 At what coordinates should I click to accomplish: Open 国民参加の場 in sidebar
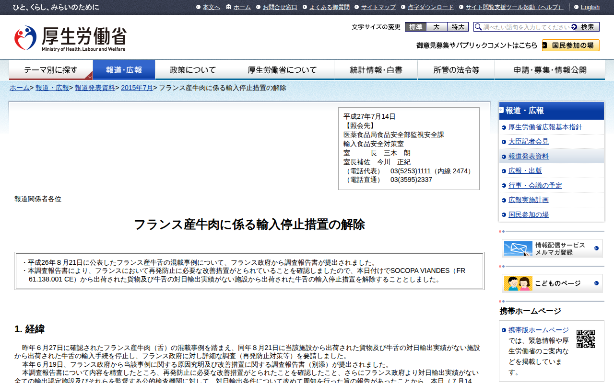pos(528,214)
